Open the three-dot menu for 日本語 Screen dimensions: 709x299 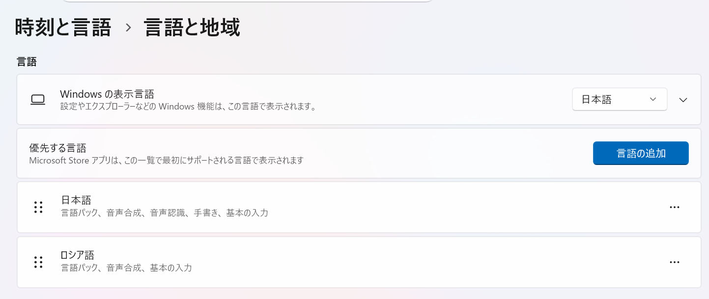674,207
